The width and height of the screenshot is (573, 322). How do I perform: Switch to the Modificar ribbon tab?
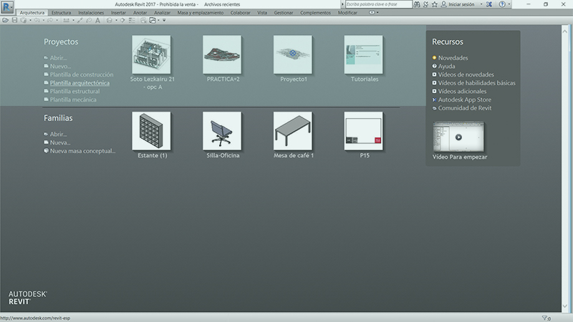point(347,12)
